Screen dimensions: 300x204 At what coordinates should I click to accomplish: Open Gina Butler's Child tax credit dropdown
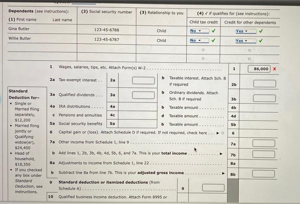coord(200,31)
